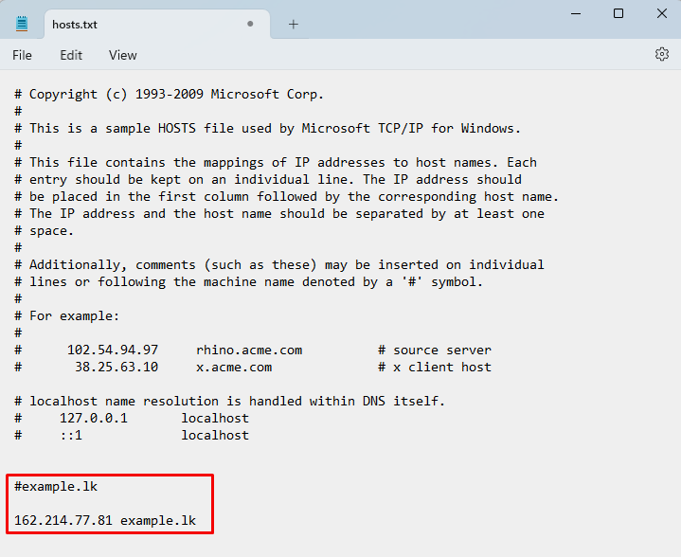The height and width of the screenshot is (557, 681).
Task: Maximize the Notepad window
Action: [618, 13]
